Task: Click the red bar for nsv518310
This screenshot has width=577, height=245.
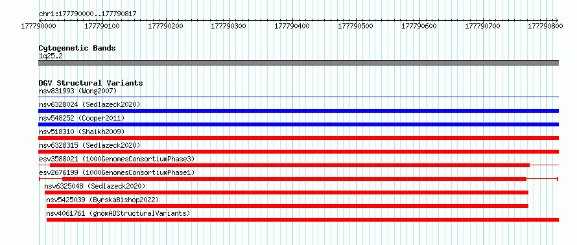Action: [298, 138]
